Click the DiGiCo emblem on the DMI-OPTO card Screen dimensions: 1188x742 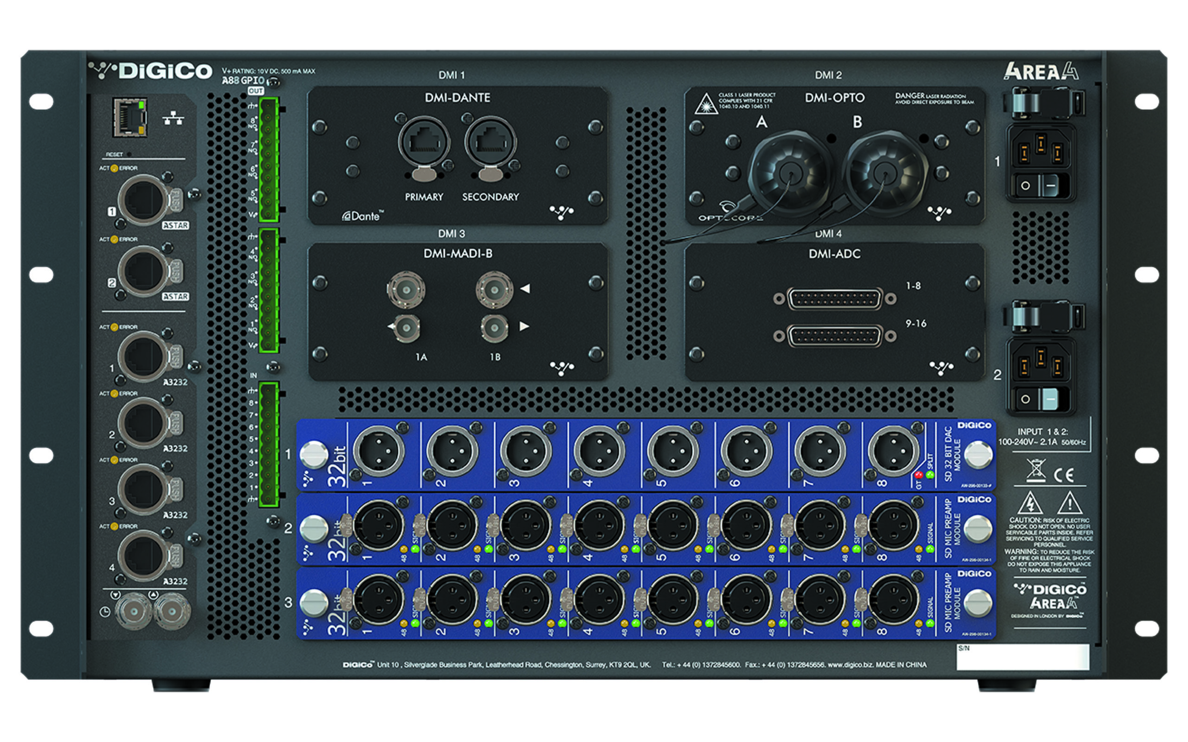click(939, 212)
